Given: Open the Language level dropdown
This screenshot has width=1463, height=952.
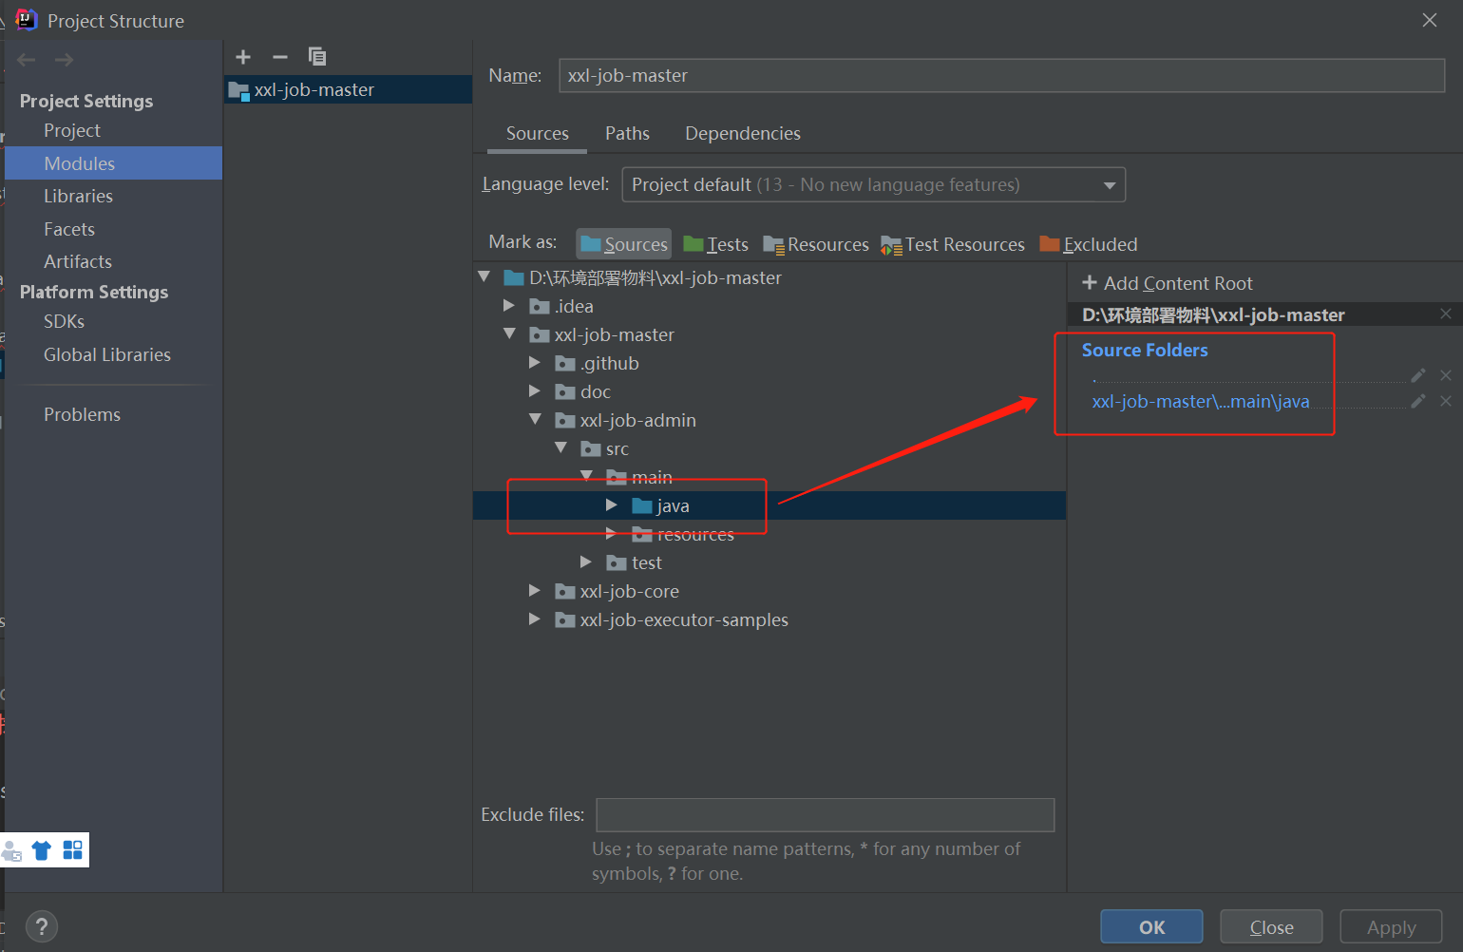Looking at the screenshot, I should tap(1109, 184).
